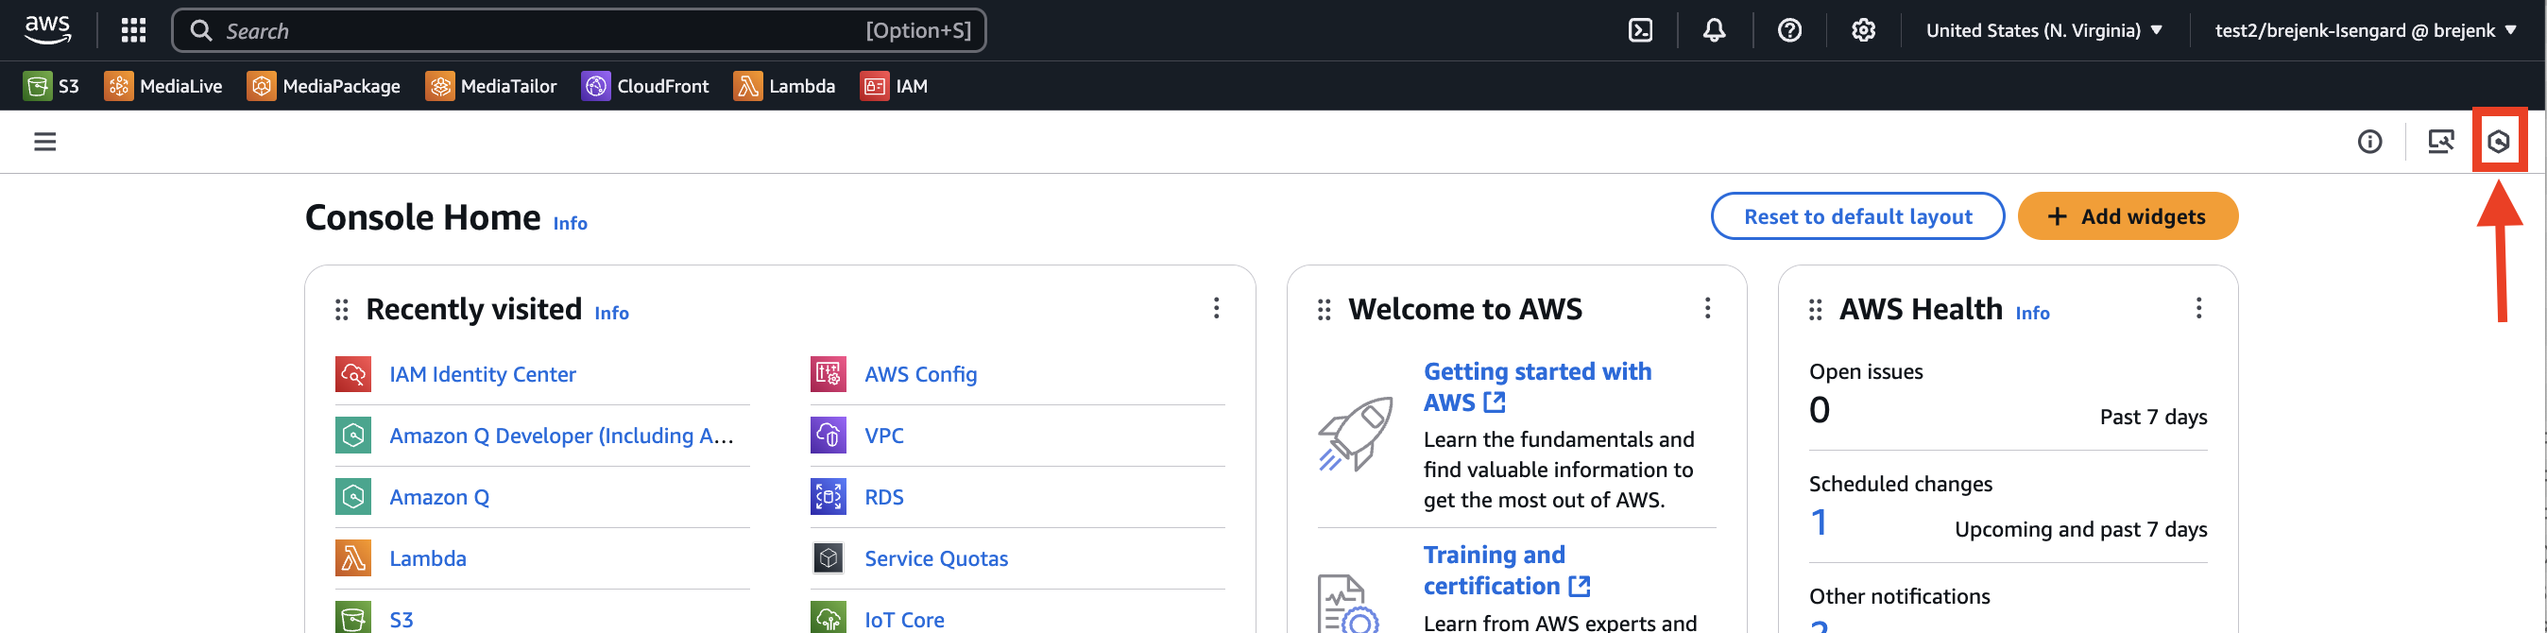Open Training and certification link
Viewport: 2547px width, 633px height.
tap(1507, 570)
